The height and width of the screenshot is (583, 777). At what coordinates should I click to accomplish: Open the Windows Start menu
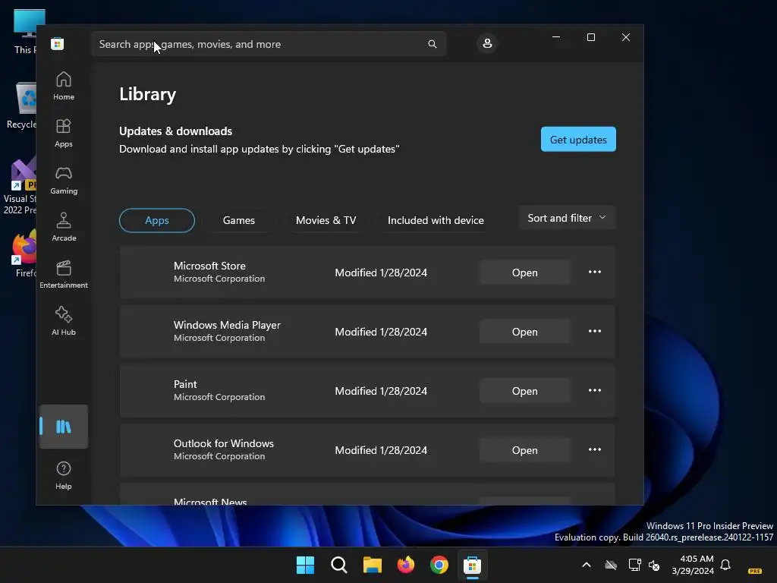click(305, 565)
